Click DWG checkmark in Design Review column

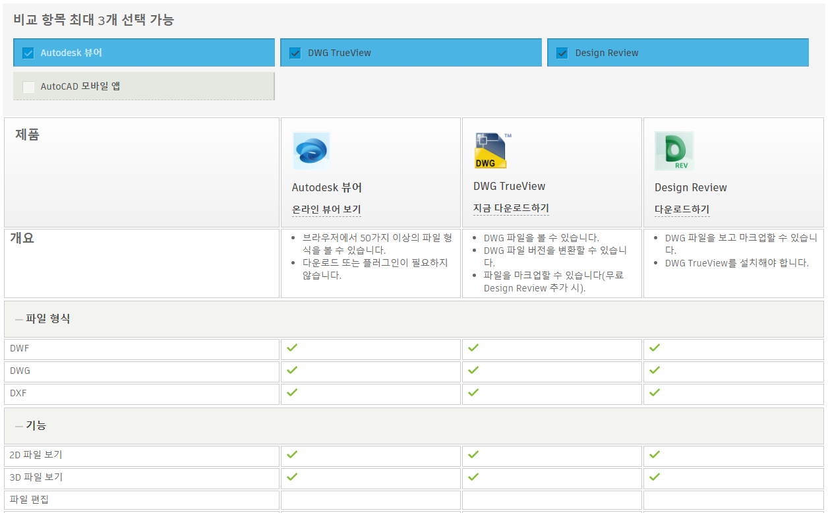coord(655,370)
